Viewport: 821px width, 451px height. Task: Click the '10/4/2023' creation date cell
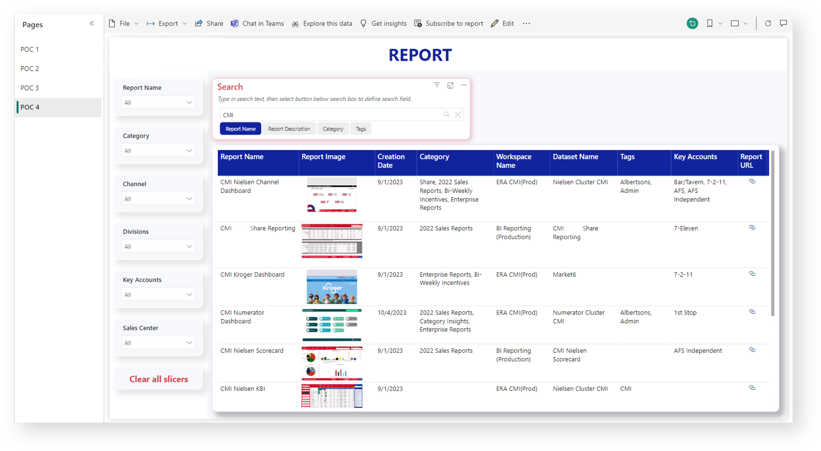tap(392, 313)
